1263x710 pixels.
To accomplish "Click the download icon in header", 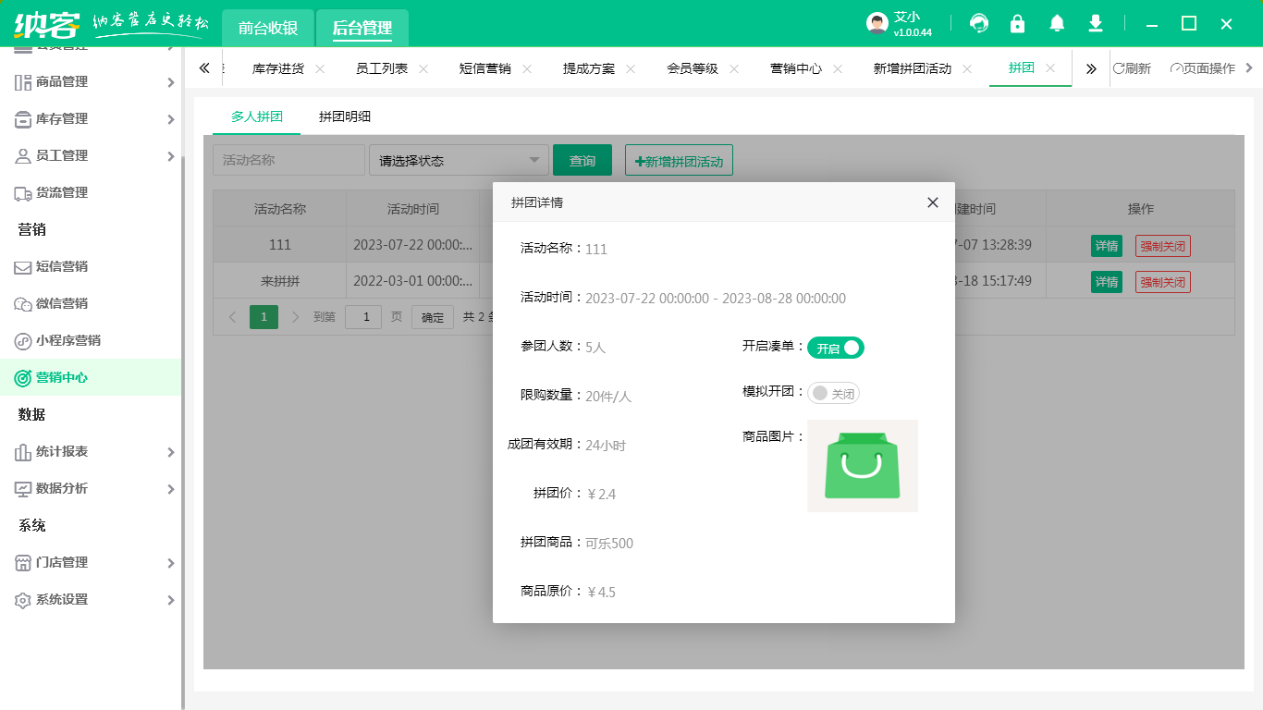I will (1096, 24).
